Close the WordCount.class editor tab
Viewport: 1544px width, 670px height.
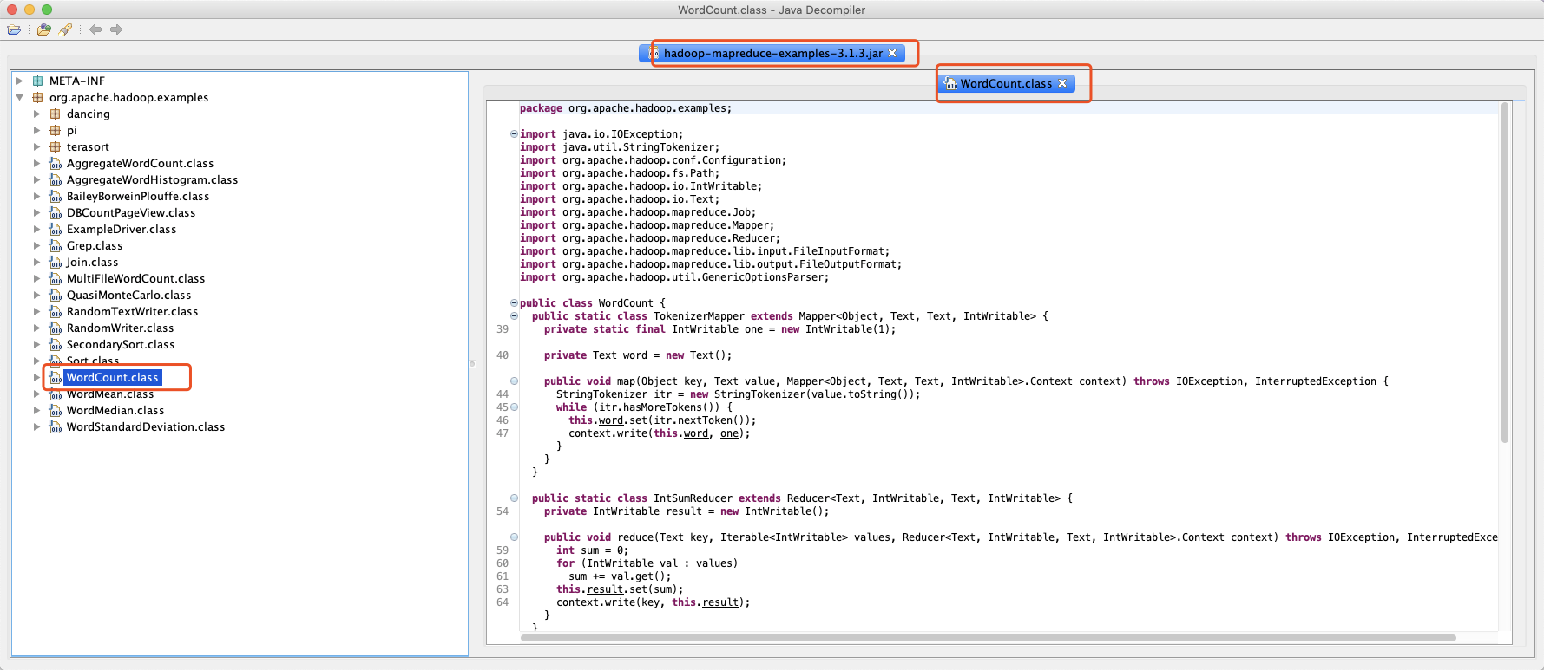coord(1062,83)
